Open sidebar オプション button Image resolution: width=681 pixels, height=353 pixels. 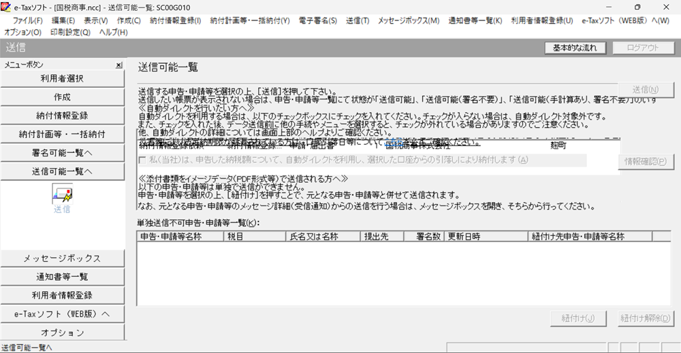click(x=62, y=333)
